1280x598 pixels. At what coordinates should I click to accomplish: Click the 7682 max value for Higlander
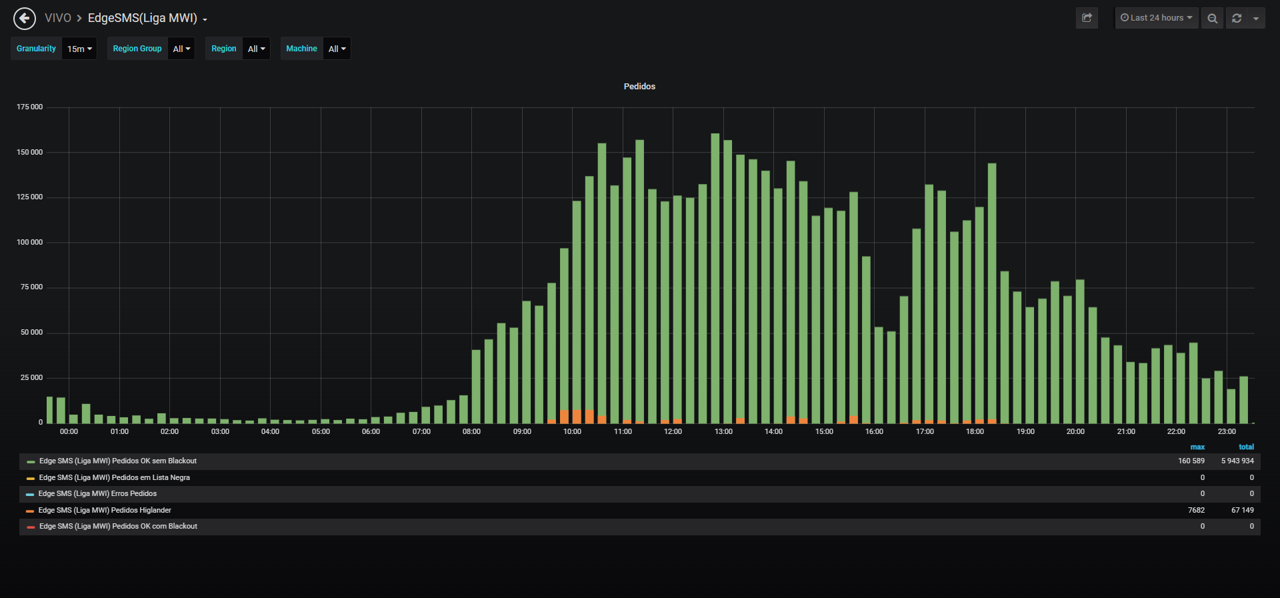(x=1197, y=511)
